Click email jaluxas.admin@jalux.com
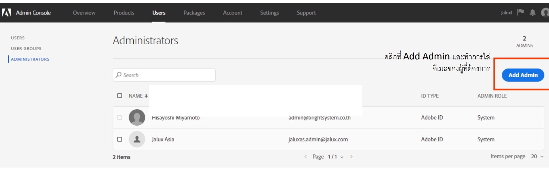Screen dimensions: 549x171 pyautogui.click(x=318, y=139)
